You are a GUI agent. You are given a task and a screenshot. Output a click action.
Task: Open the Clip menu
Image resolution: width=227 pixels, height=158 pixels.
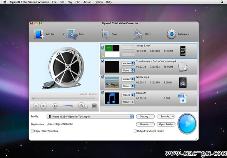(78, 2)
